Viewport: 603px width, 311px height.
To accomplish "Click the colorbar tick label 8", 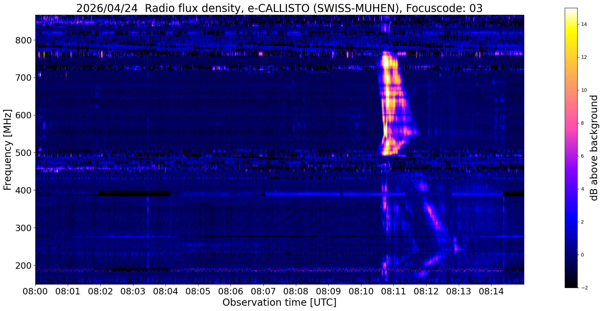I will (x=583, y=123).
